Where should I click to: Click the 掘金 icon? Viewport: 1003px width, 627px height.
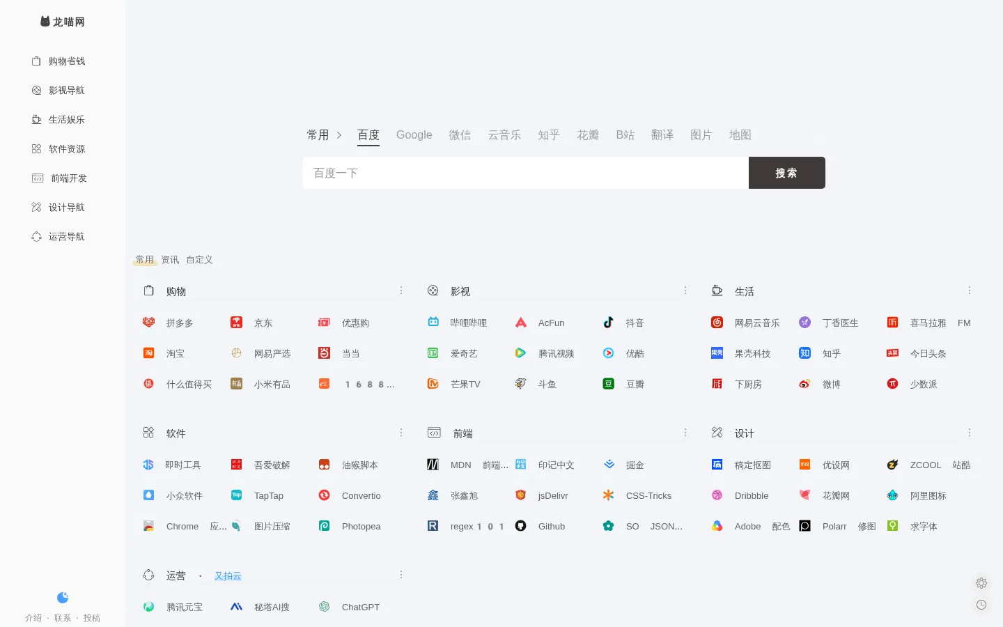(x=608, y=465)
